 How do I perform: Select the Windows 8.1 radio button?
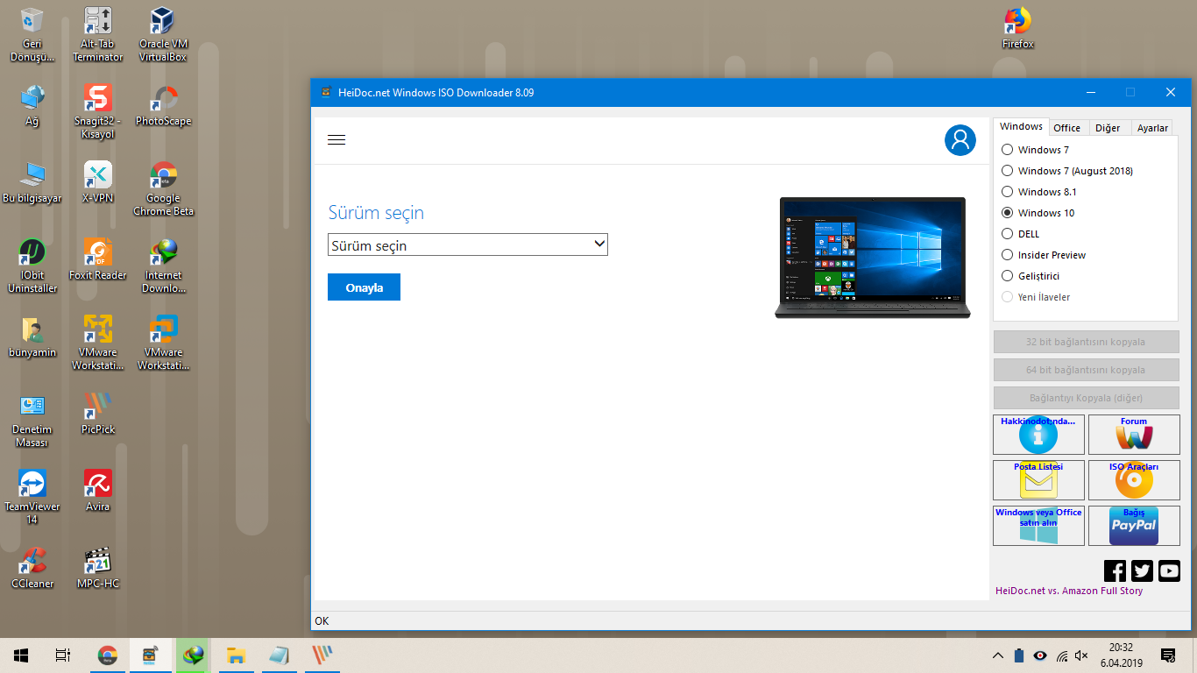(x=1008, y=192)
